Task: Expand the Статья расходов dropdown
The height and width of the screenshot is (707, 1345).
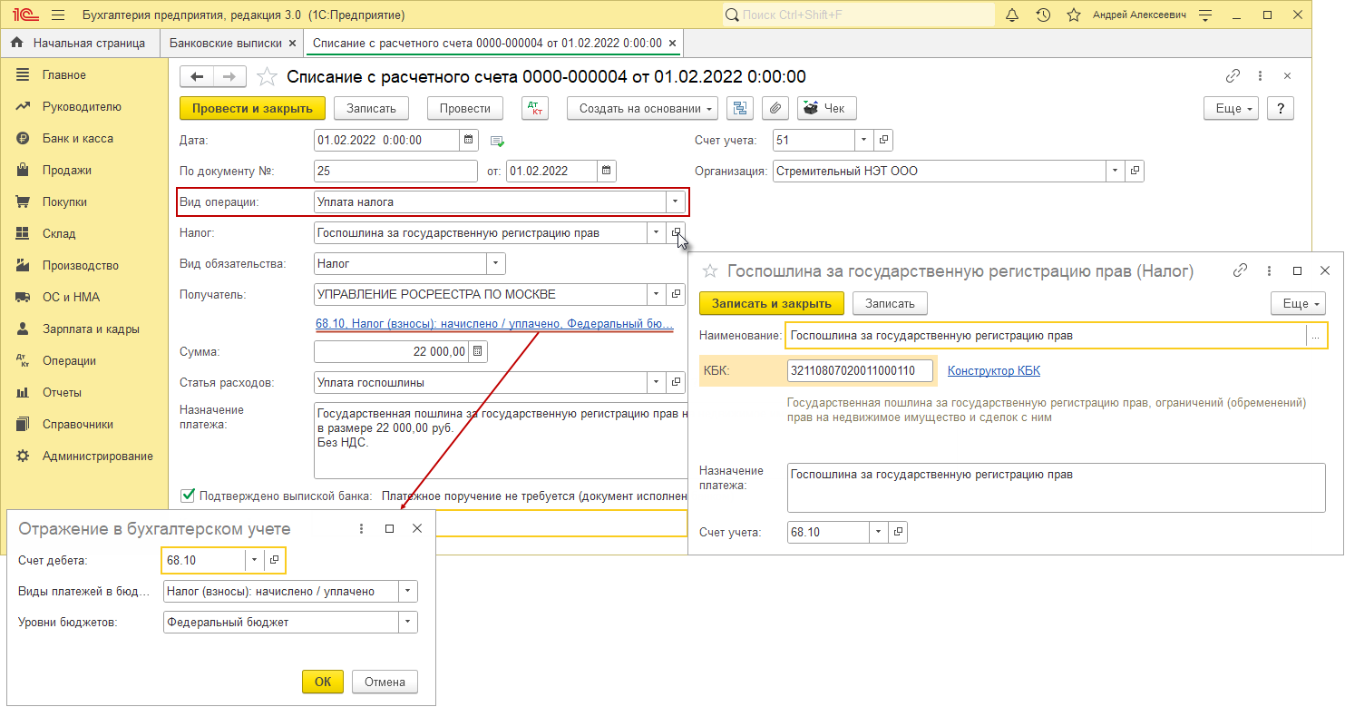Action: click(657, 382)
